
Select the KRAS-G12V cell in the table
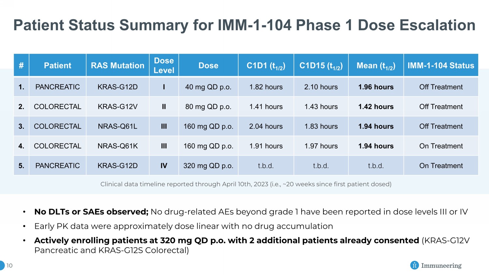pos(117,107)
